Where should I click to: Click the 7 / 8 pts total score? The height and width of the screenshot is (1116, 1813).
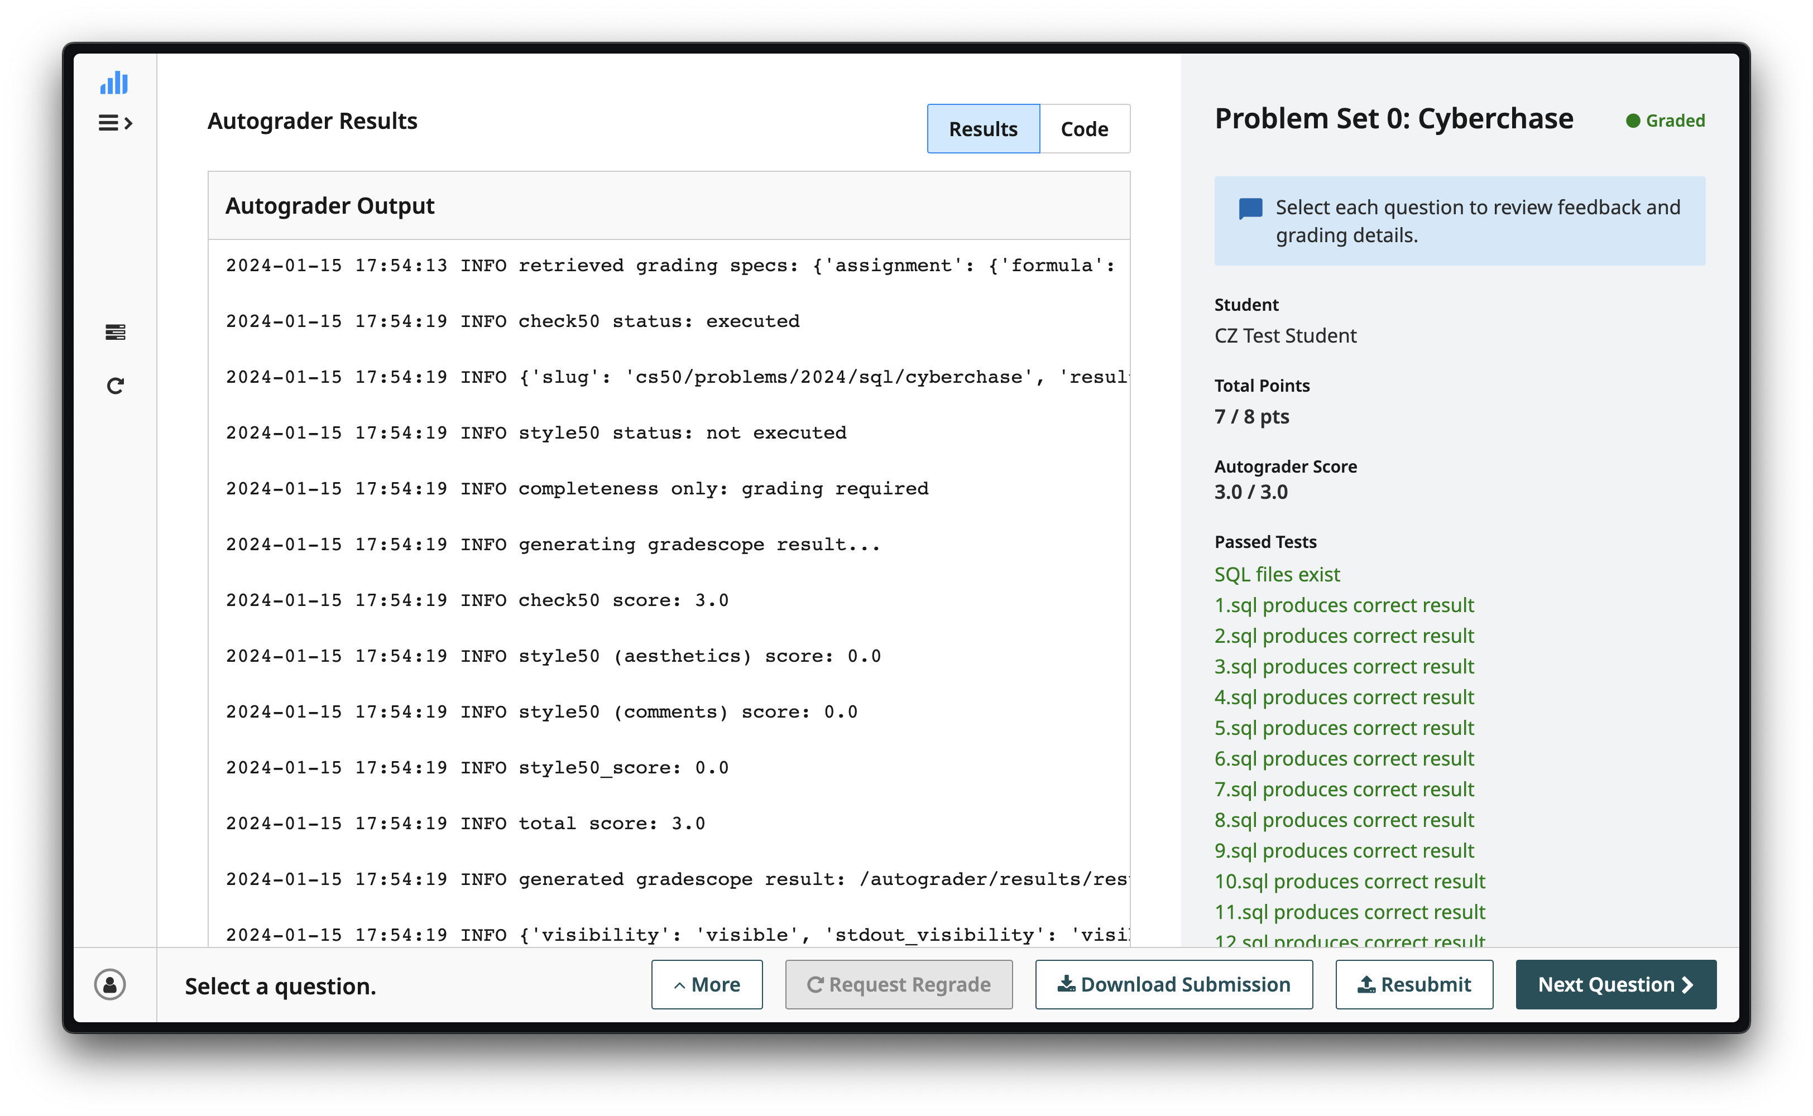pyautogui.click(x=1251, y=416)
